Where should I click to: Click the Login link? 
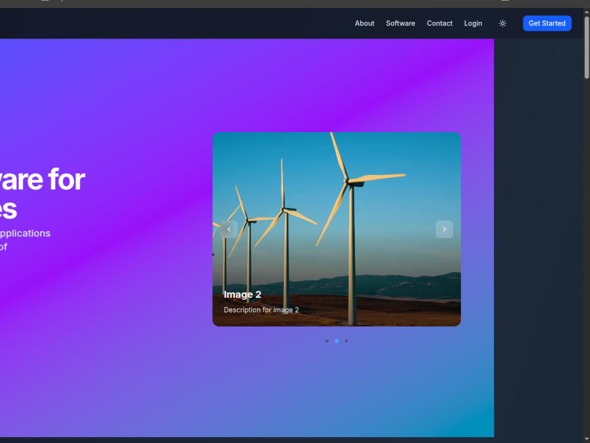(473, 24)
